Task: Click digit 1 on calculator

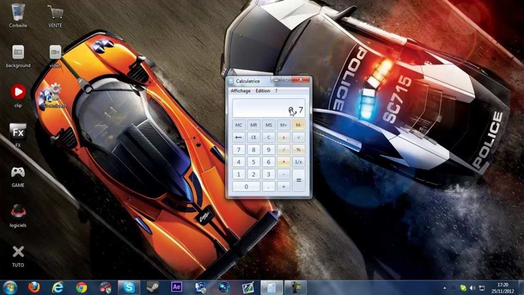Action: coord(238,174)
